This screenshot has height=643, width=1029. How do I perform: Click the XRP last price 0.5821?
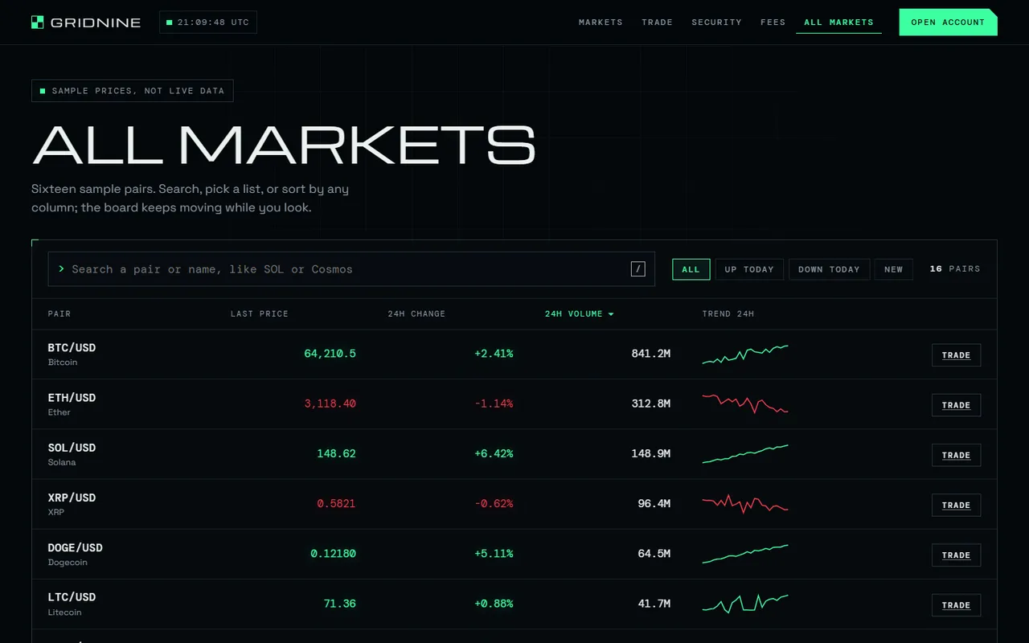[x=336, y=503]
